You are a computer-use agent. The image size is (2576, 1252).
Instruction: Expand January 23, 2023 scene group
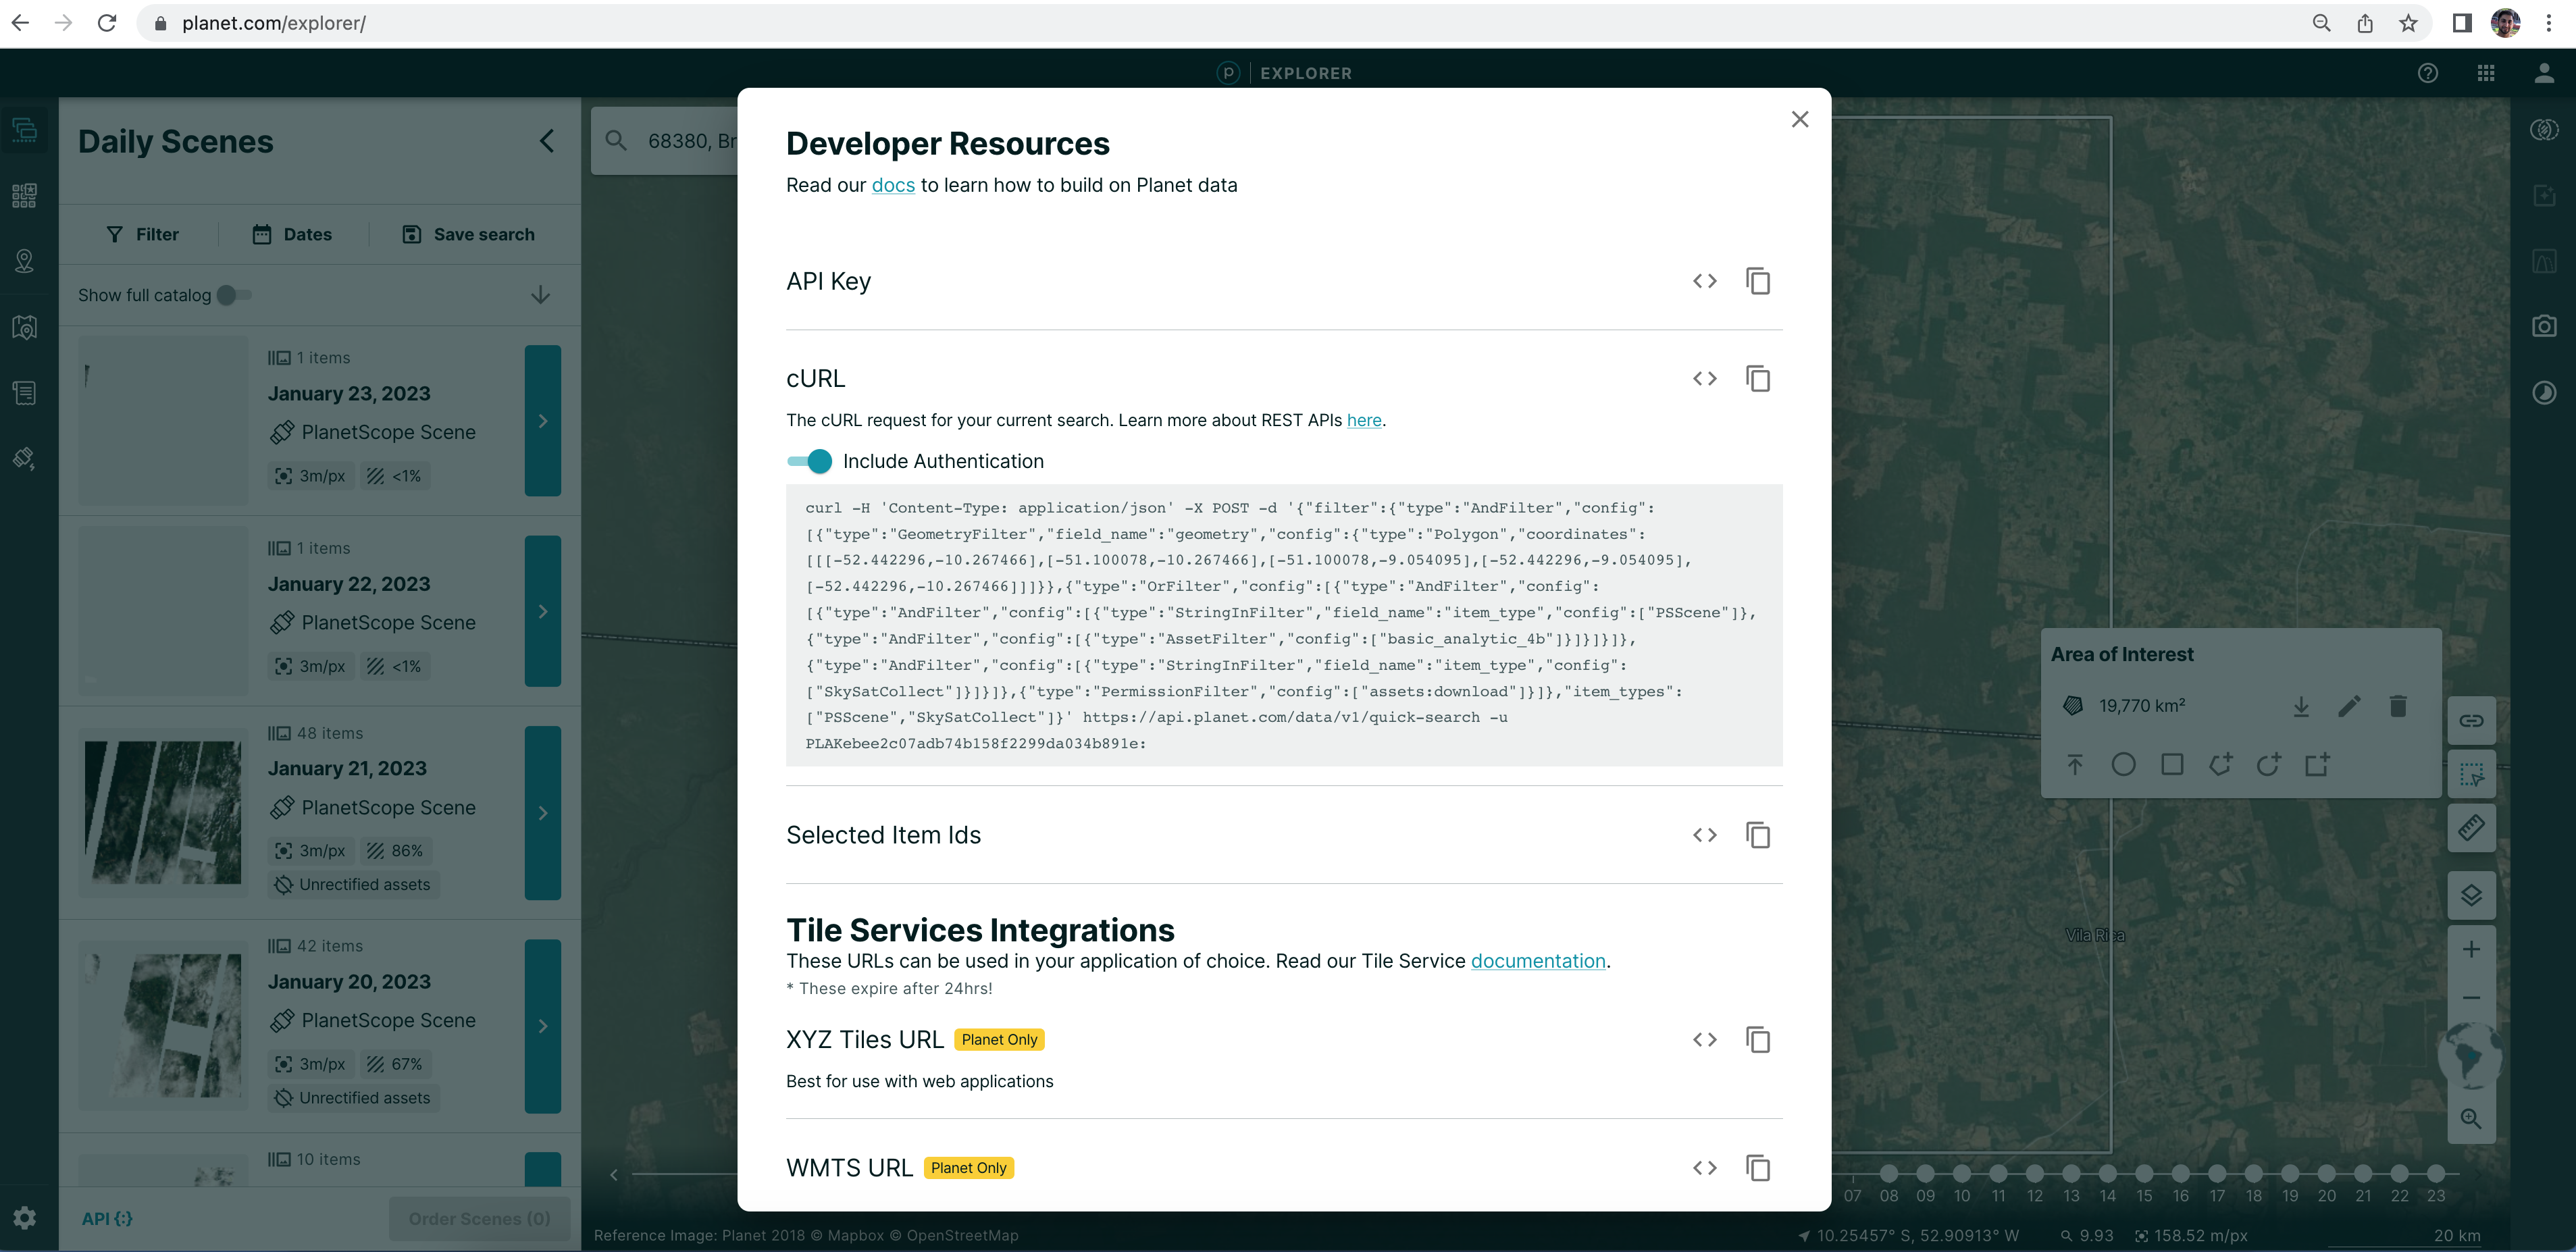tap(542, 421)
